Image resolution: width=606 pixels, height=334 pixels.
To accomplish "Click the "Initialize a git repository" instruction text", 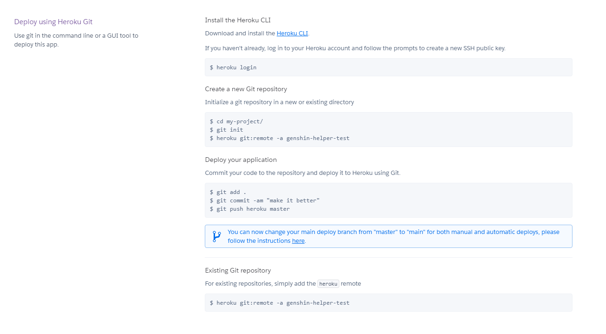I will point(279,102).
